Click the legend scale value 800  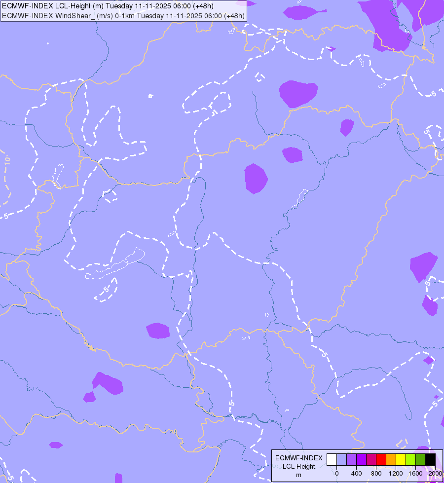pyautogui.click(x=376, y=474)
